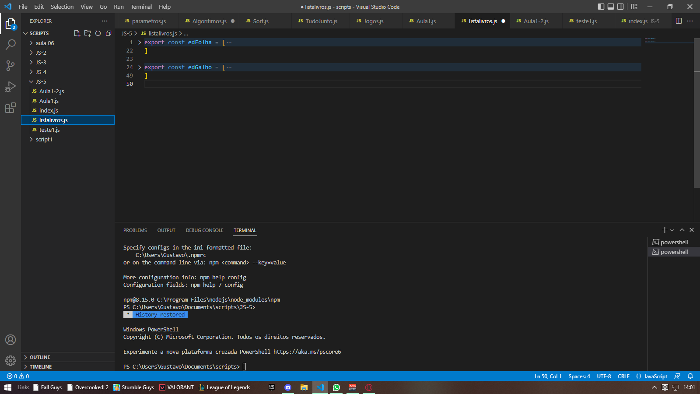Unfold the edFolha array on line 1
The image size is (700, 394).
[140, 42]
